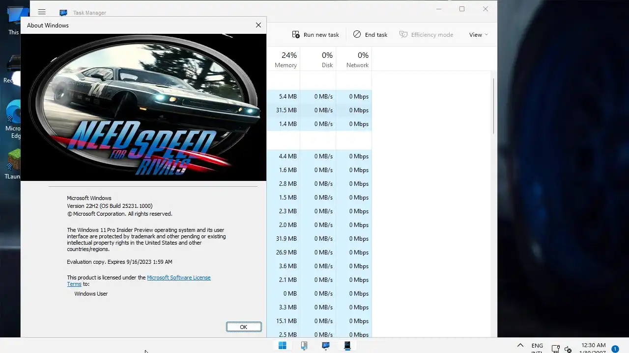Viewport: 629px width, 353px height.
Task: Click the Task Manager app icon in title bar
Action: [x=63, y=13]
